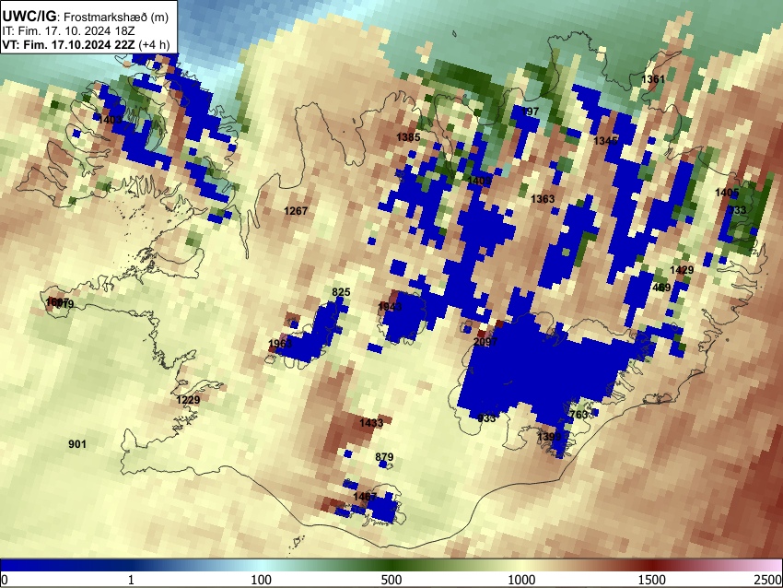
Task: Click the map value "1405"
Action: (727, 193)
